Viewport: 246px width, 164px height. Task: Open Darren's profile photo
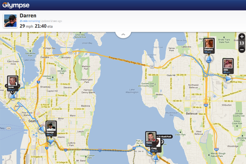(x=10, y=21)
